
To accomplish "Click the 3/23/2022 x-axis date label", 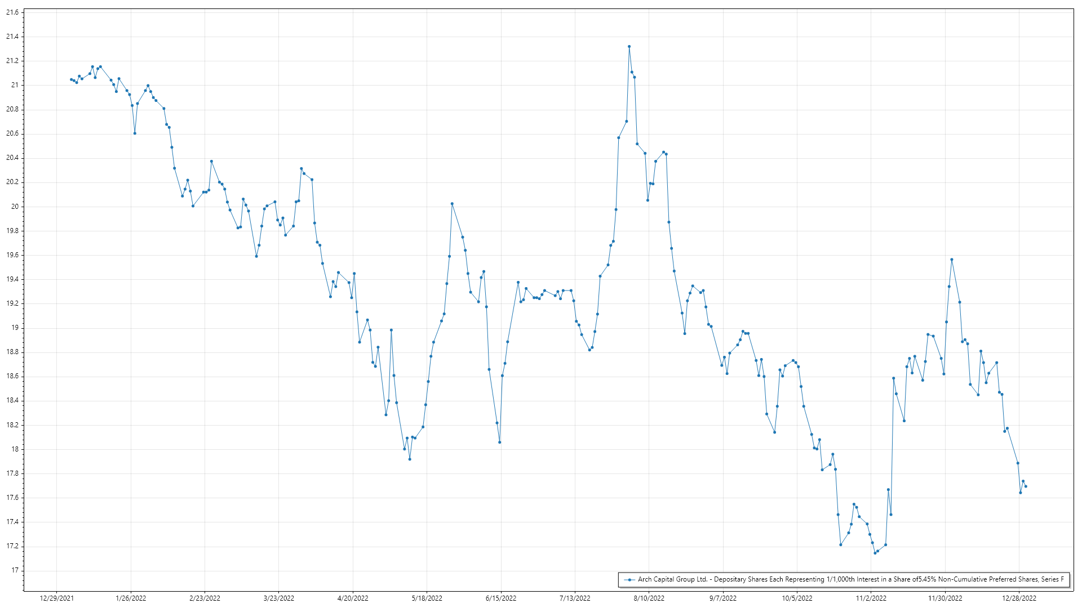I will 279,598.
